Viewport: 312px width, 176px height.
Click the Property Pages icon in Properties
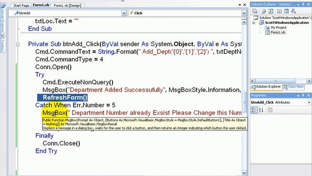[x=270, y=110]
